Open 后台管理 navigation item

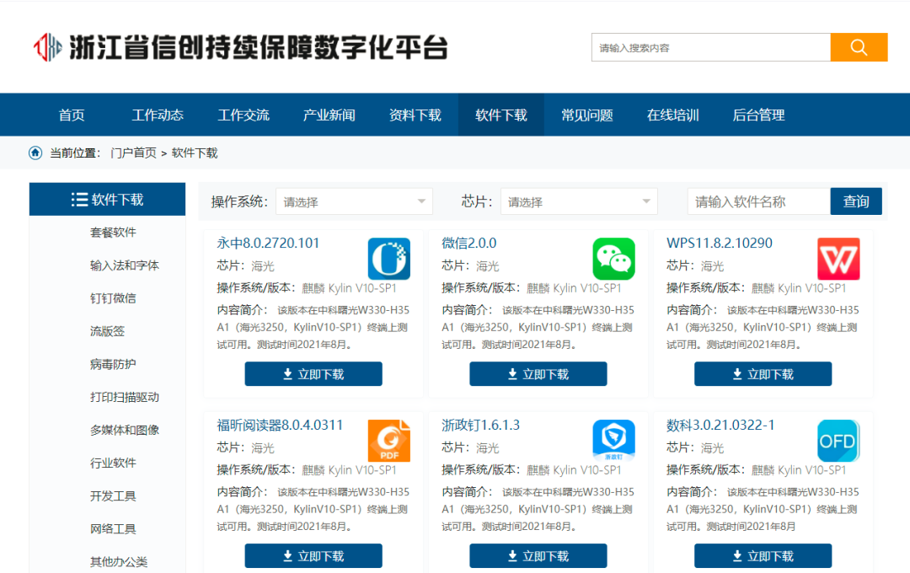758,115
